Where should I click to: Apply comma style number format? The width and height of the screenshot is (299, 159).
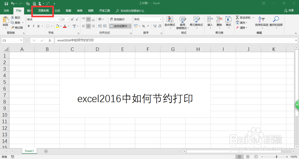[x=148, y=26]
